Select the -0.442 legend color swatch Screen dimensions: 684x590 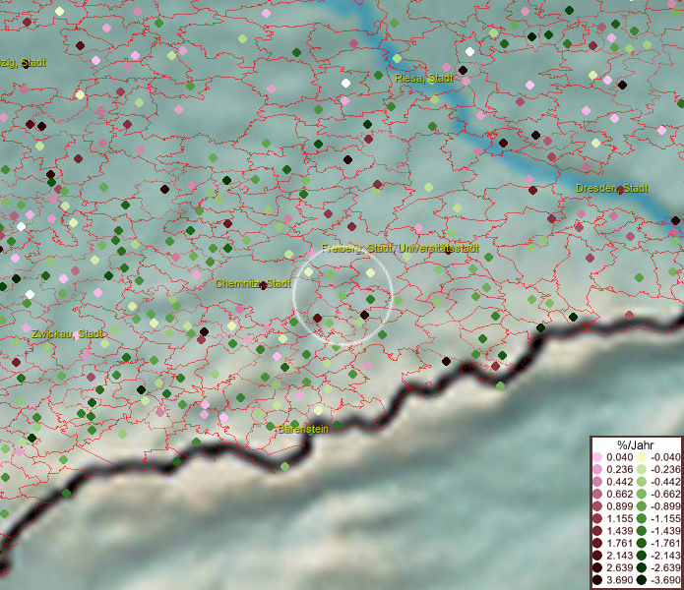[x=642, y=482]
